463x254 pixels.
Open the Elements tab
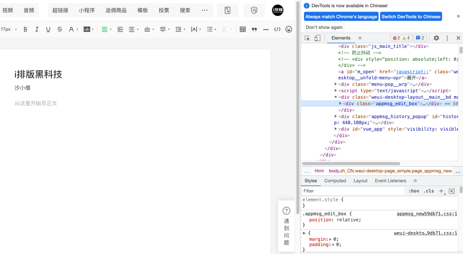(x=341, y=38)
